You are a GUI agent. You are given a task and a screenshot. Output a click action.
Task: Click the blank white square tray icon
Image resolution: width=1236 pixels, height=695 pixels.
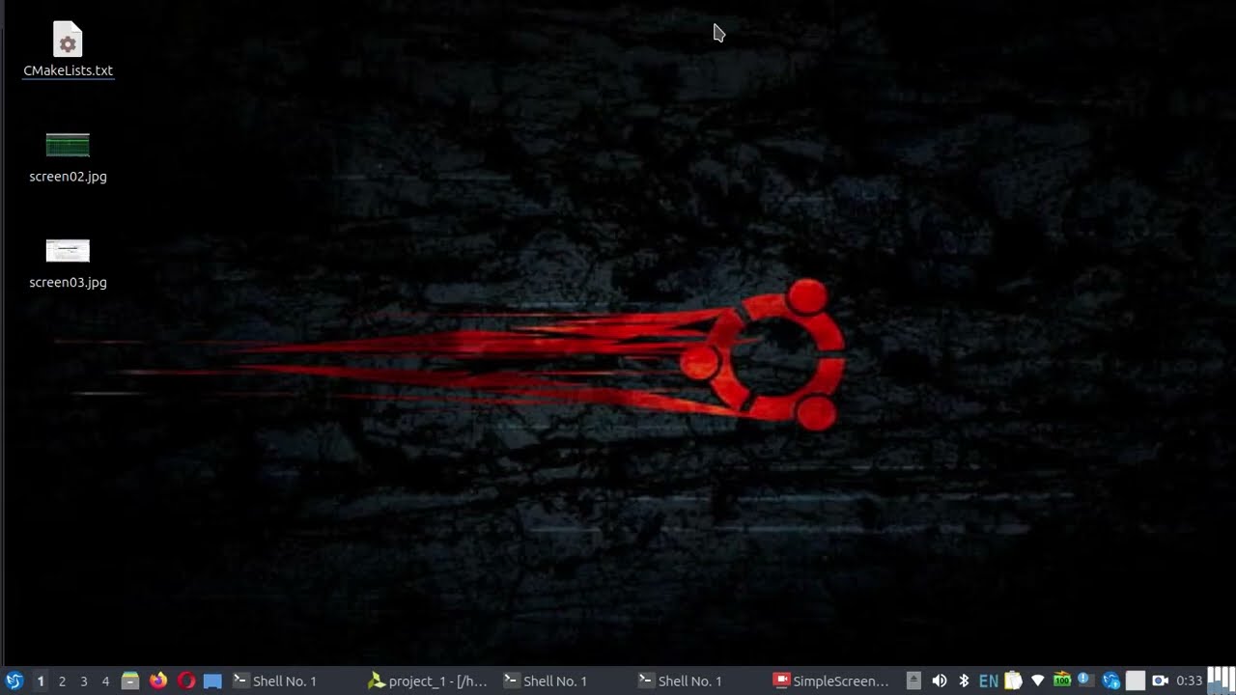(x=1136, y=681)
